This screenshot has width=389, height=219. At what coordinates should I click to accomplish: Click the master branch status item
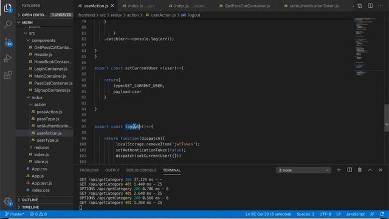15,214
